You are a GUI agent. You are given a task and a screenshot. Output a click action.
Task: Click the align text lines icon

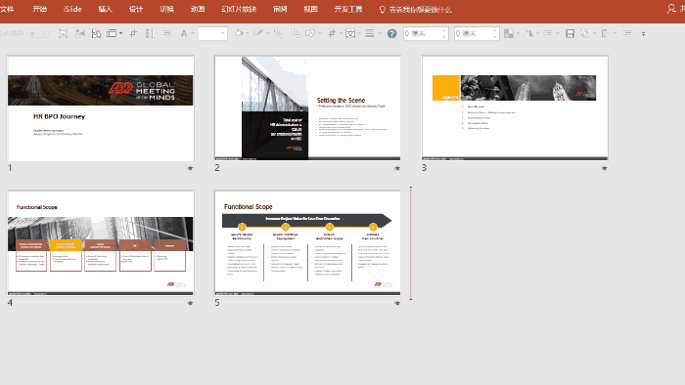coord(167,33)
